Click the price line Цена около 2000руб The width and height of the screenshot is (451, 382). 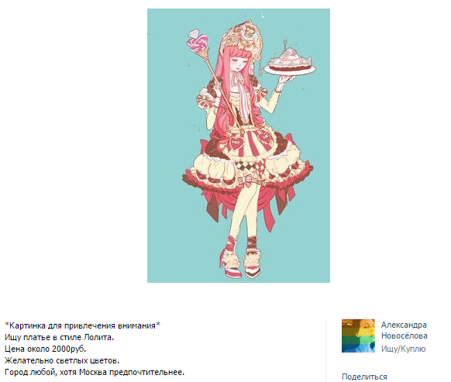tap(45, 349)
